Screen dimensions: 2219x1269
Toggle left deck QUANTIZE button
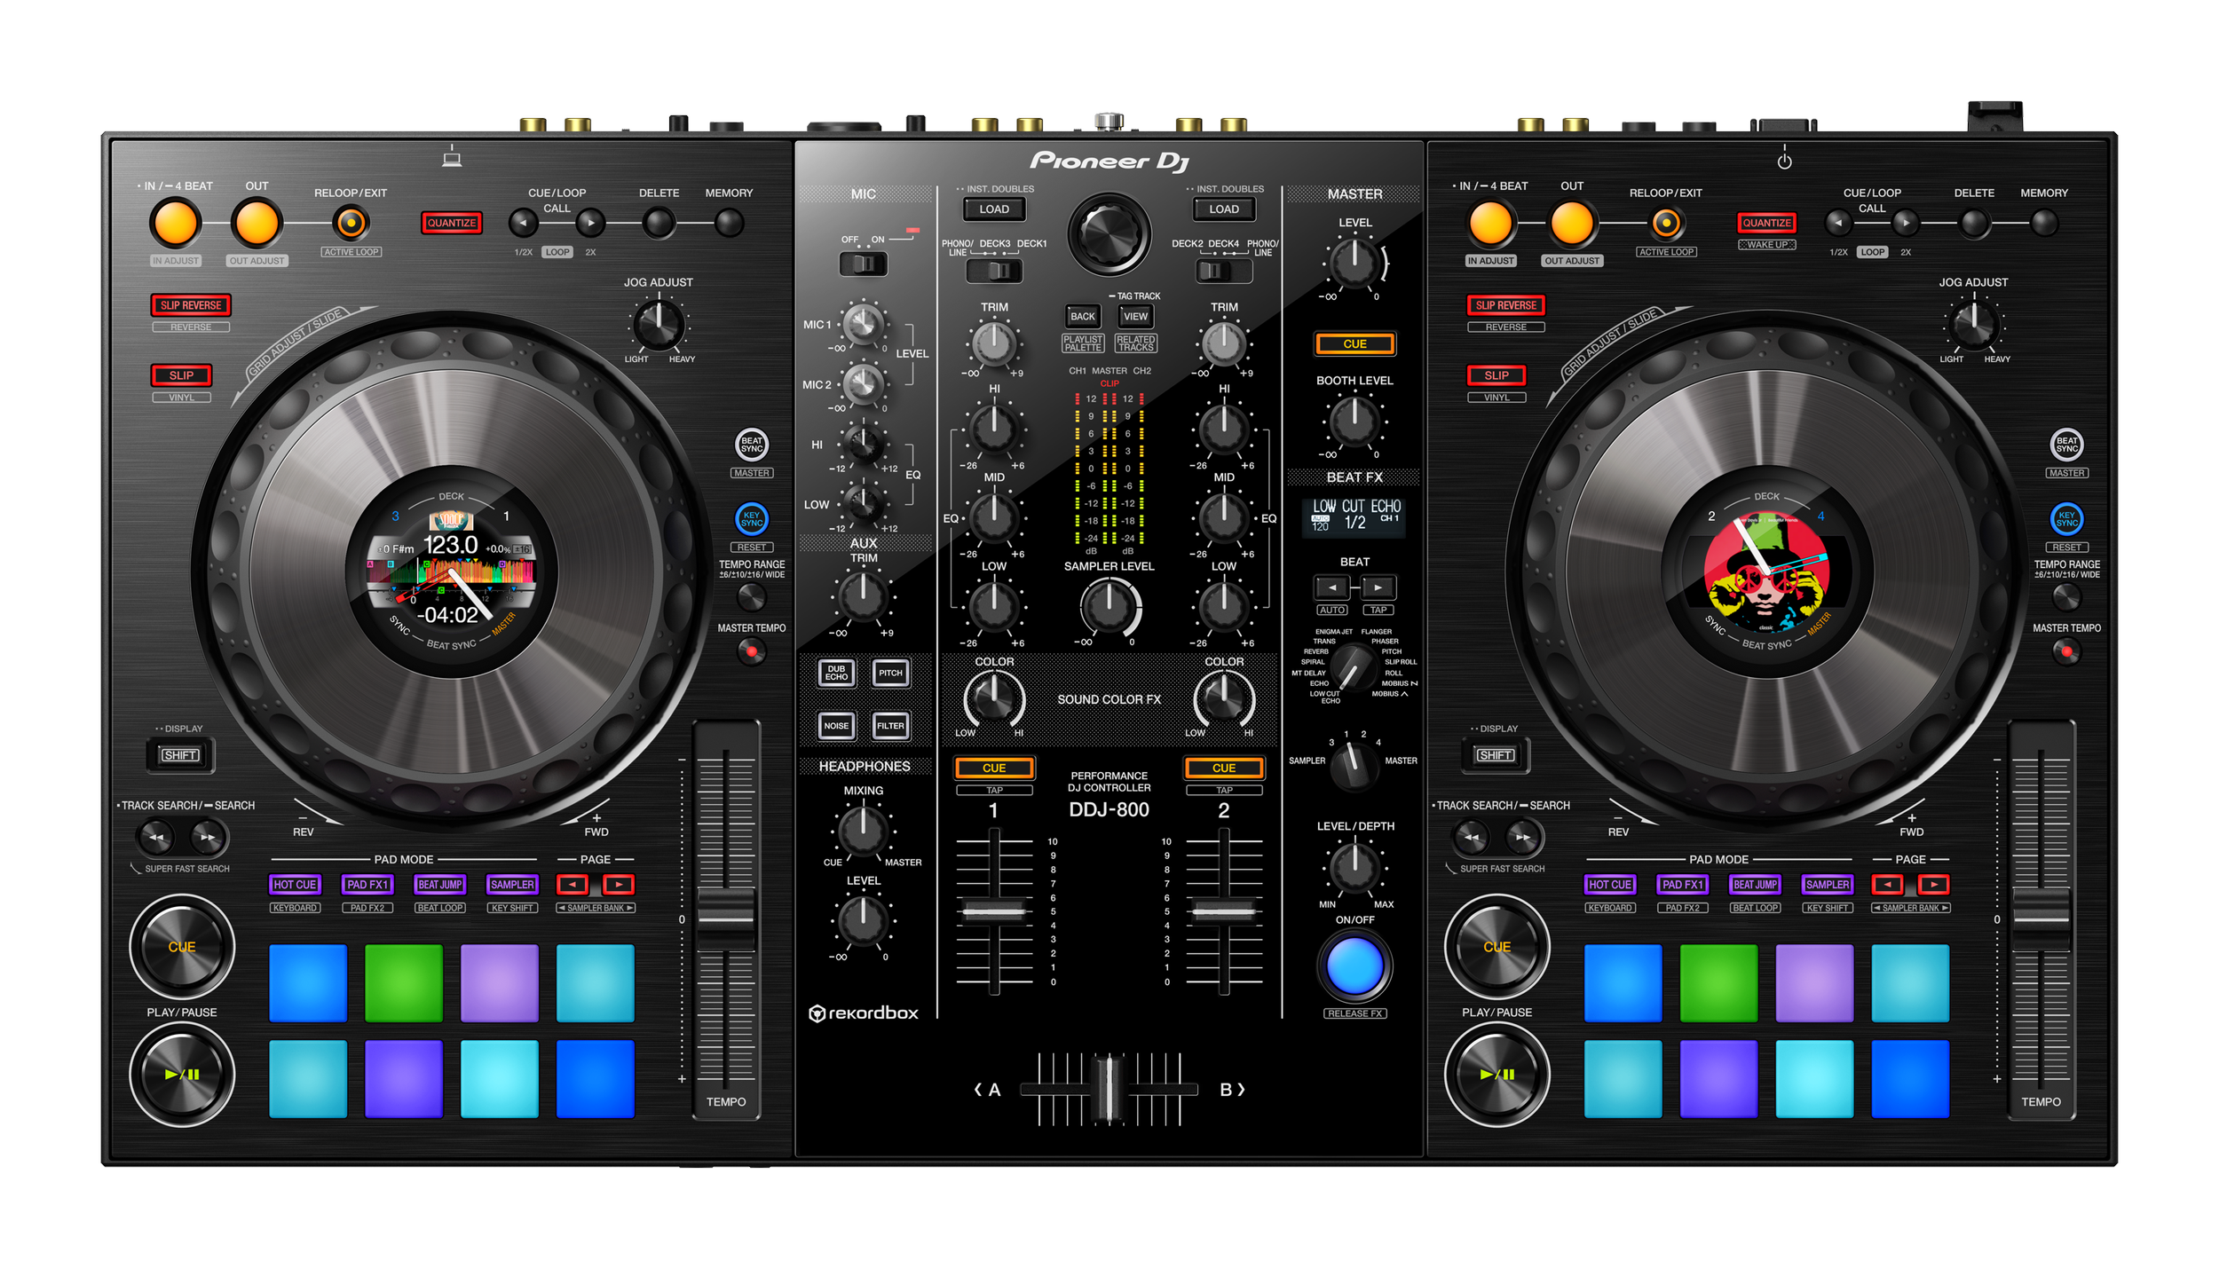coord(452,223)
